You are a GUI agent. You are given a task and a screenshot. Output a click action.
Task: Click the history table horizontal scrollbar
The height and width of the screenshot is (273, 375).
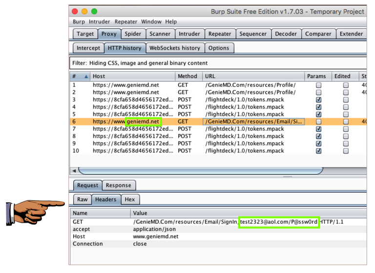tap(201, 171)
